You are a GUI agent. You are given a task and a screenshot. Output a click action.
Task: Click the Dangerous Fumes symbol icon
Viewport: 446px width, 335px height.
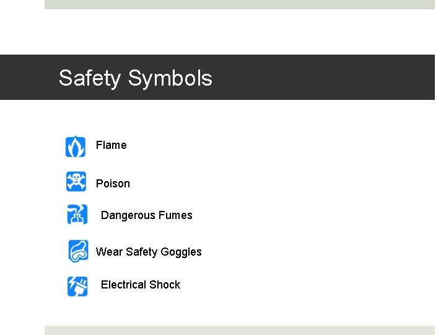point(77,214)
